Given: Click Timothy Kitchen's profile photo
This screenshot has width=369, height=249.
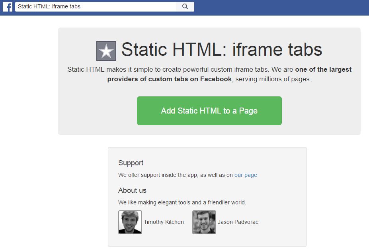Looking at the screenshot, I should [x=130, y=222].
